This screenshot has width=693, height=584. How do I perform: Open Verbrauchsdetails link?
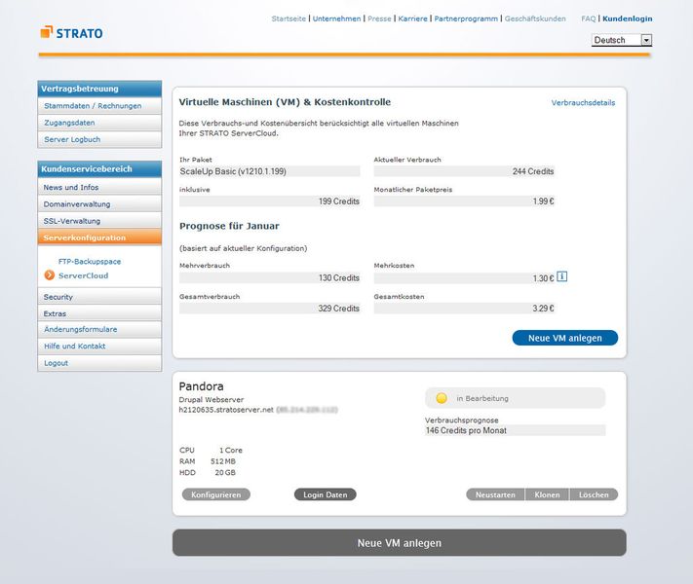click(583, 103)
